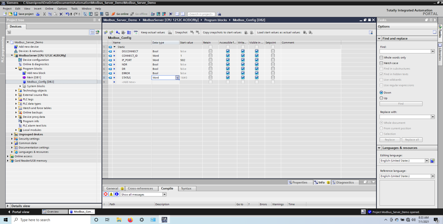Open the Options menu
Screen dimensions: 443x224
(62, 9)
